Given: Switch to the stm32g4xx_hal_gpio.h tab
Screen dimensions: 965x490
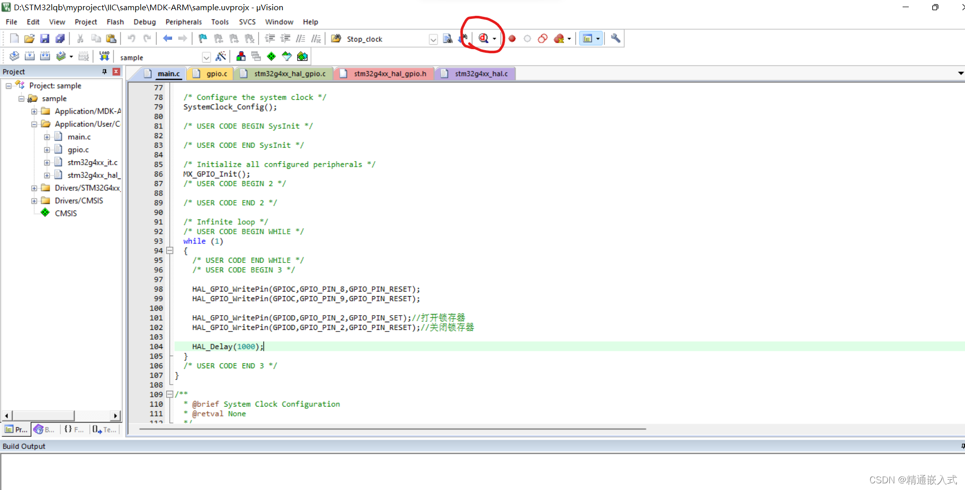Looking at the screenshot, I should click(385, 74).
